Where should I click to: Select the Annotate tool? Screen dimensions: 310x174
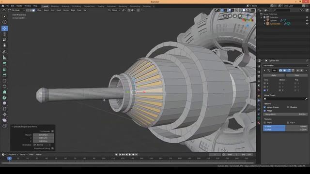[4, 52]
